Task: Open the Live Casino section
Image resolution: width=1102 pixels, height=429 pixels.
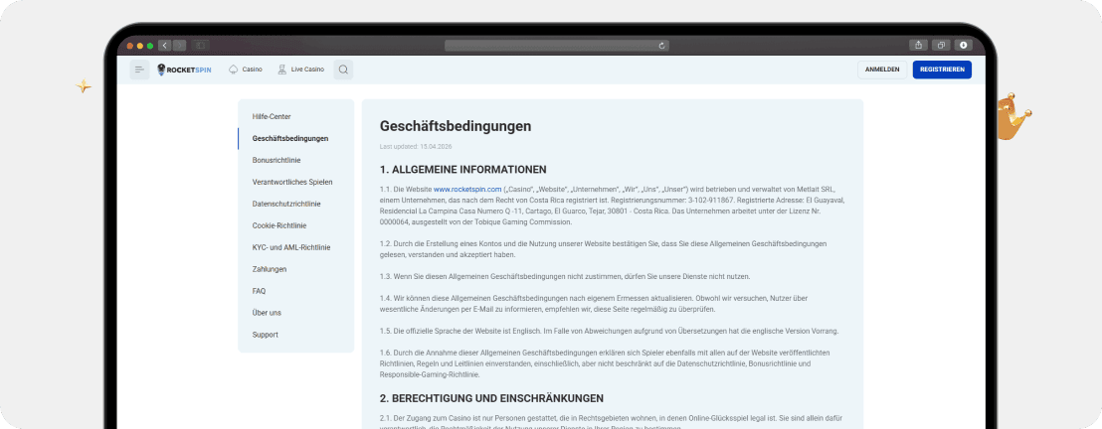Action: pos(300,70)
